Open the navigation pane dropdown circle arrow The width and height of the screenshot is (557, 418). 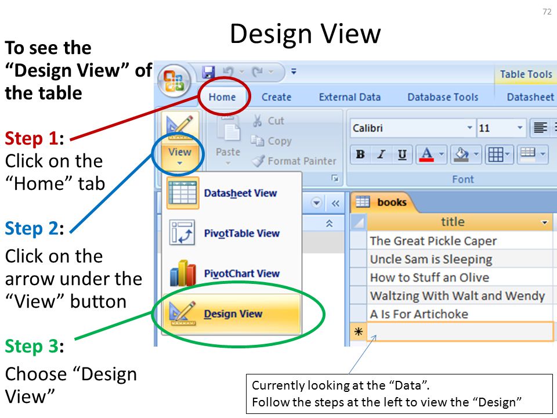[x=316, y=203]
